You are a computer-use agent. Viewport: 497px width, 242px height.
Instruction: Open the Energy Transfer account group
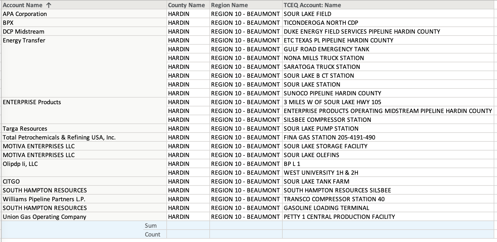(x=24, y=41)
